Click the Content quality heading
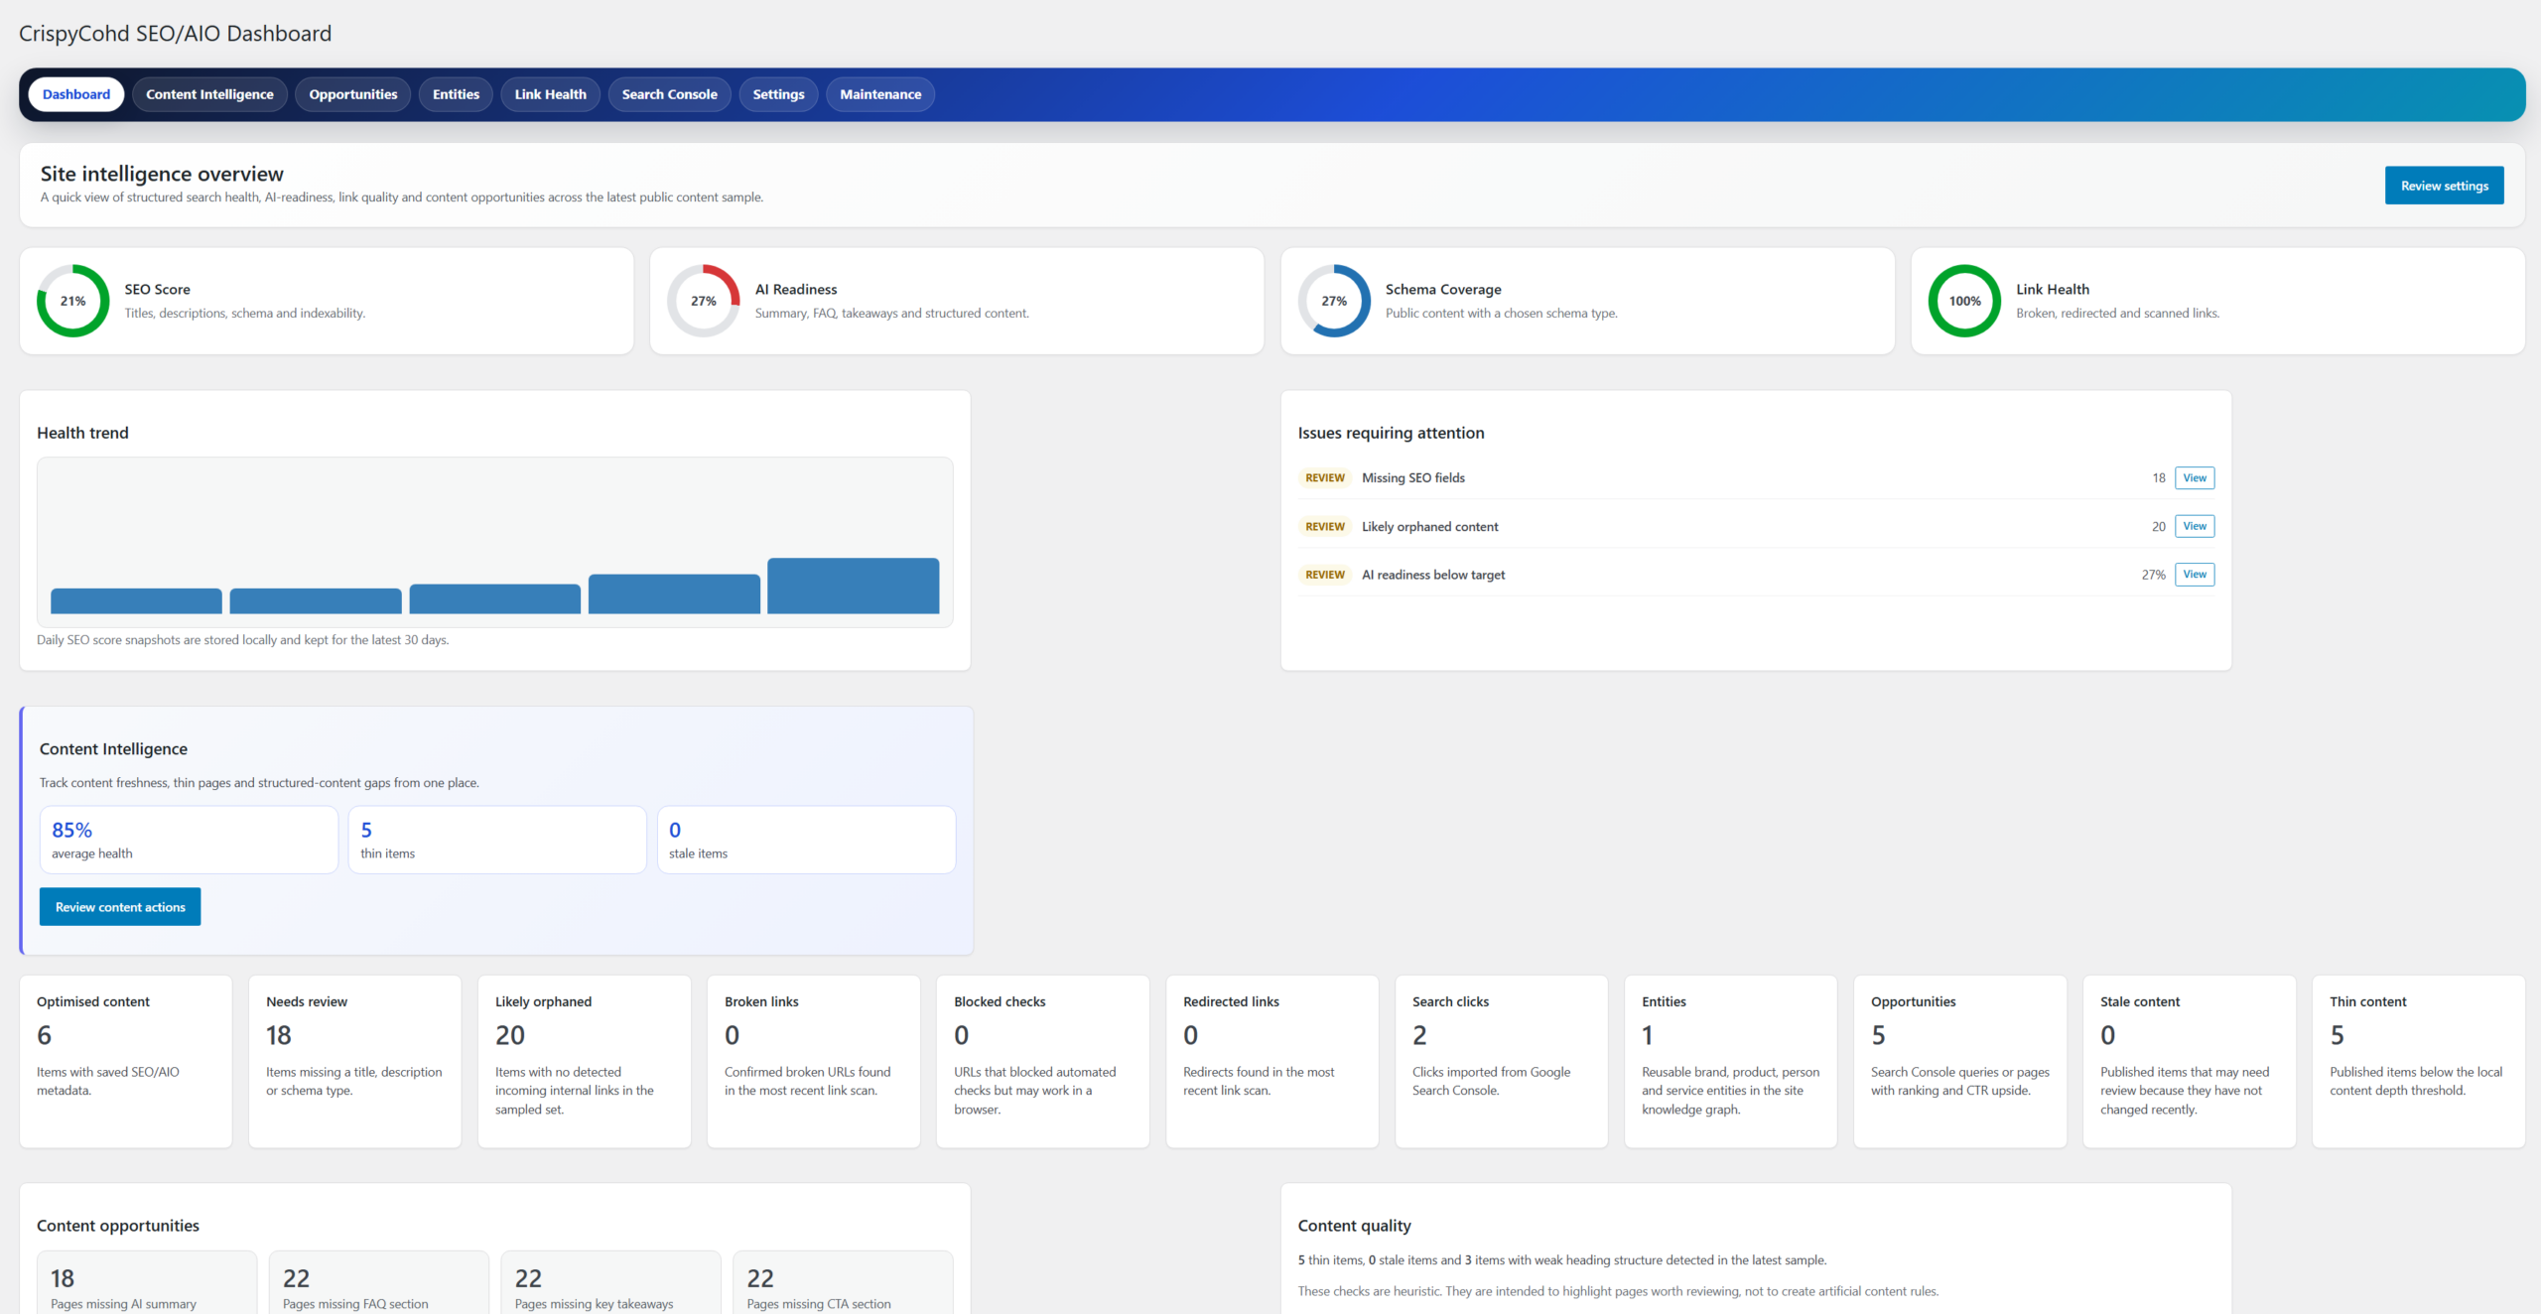 [1354, 1226]
